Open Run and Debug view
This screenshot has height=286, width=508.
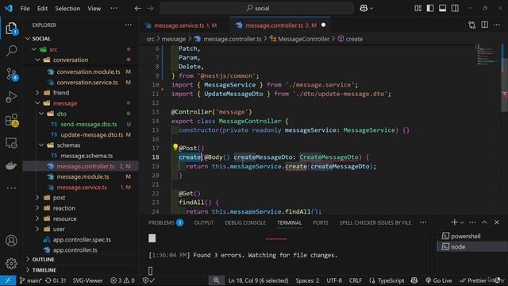pyautogui.click(x=11, y=97)
